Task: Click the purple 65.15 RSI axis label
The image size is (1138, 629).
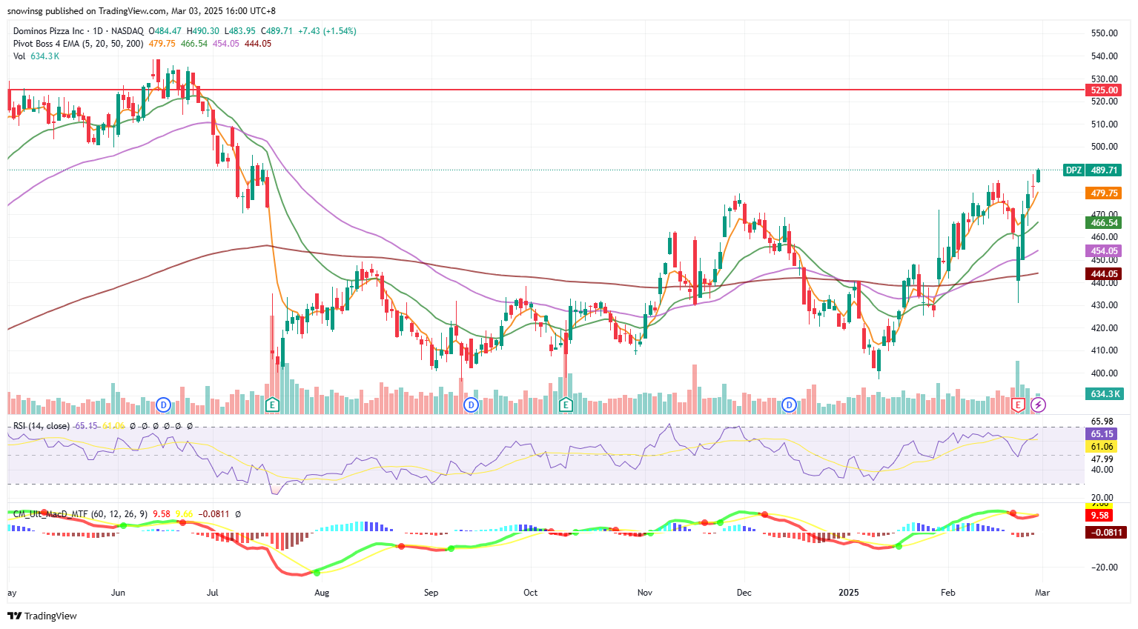Action: click(1102, 434)
